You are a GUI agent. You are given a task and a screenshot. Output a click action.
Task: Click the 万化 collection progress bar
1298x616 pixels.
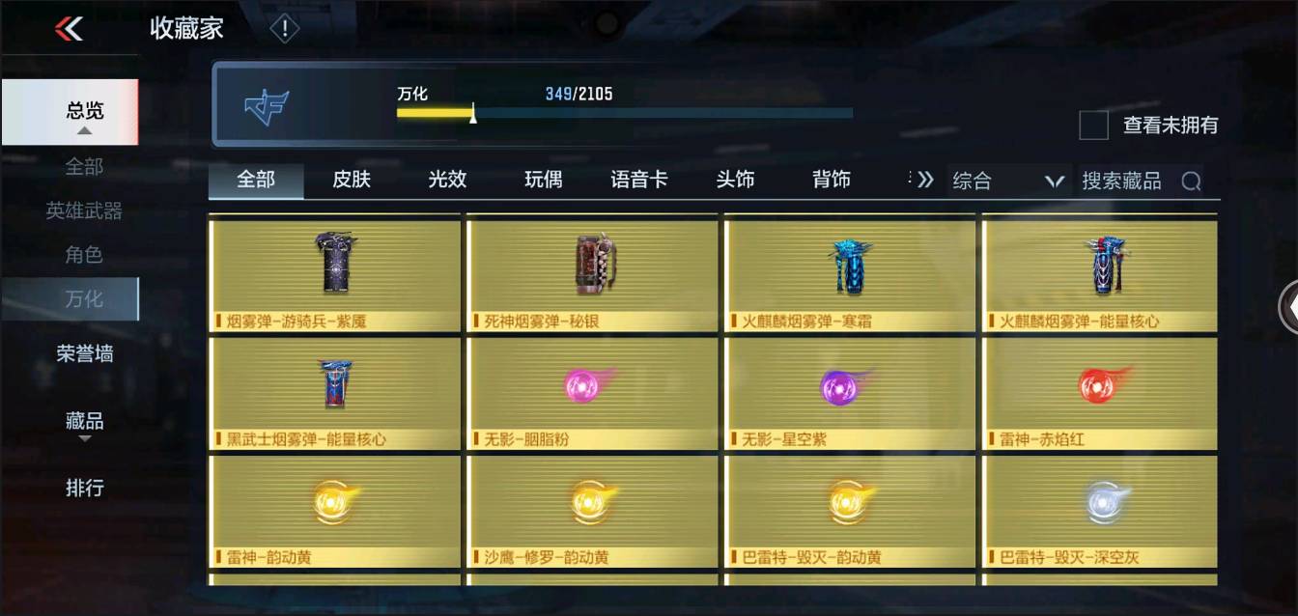click(624, 113)
